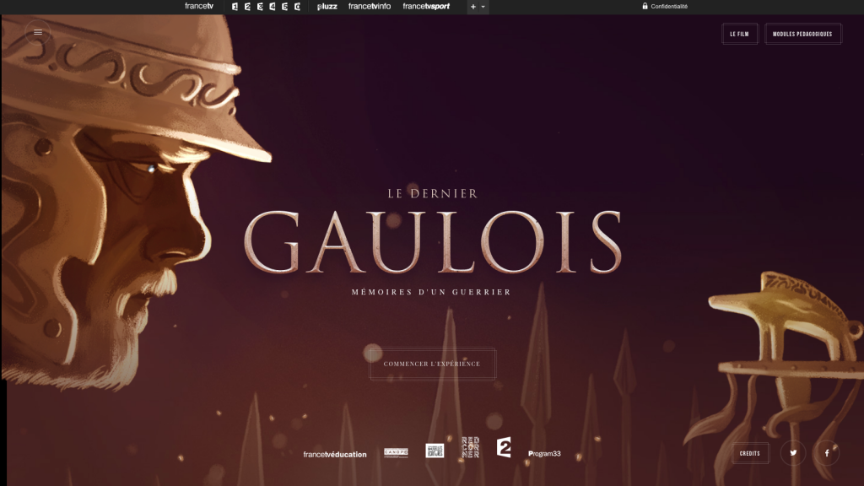The width and height of the screenshot is (864, 486).
Task: Open the France 3 channel icon
Action: [x=260, y=7]
